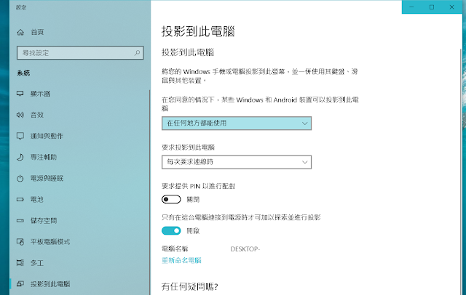Select the 音效 speaker icon

click(x=20, y=115)
